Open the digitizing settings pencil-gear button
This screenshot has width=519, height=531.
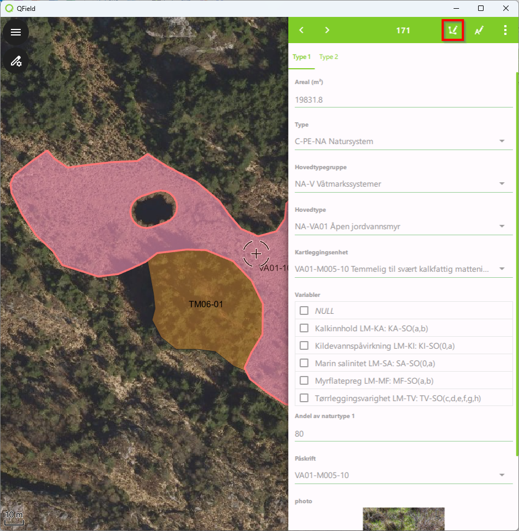(x=16, y=61)
